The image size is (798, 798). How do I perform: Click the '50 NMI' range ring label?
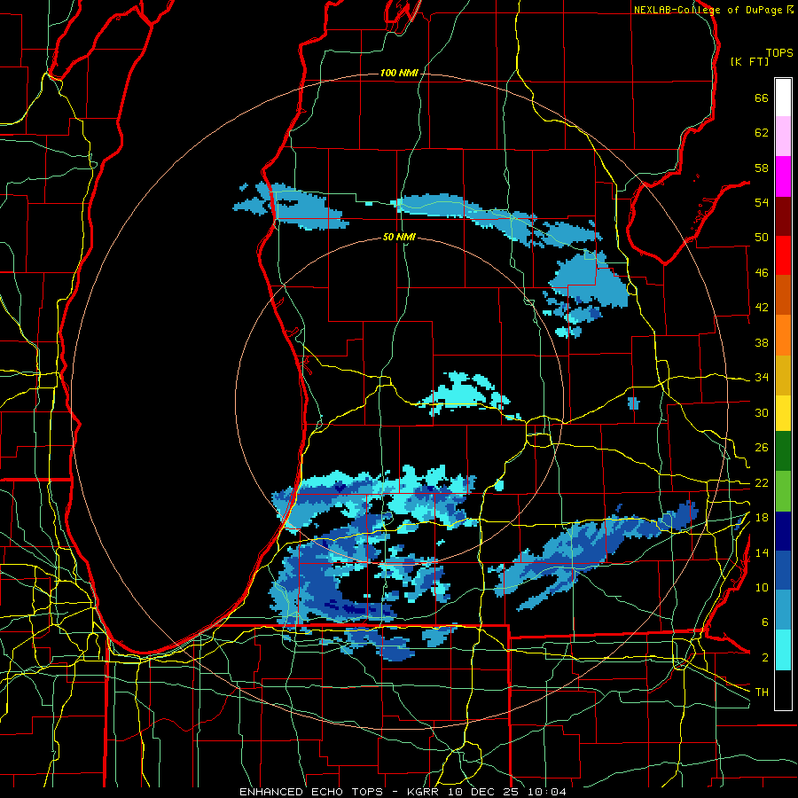(x=399, y=237)
